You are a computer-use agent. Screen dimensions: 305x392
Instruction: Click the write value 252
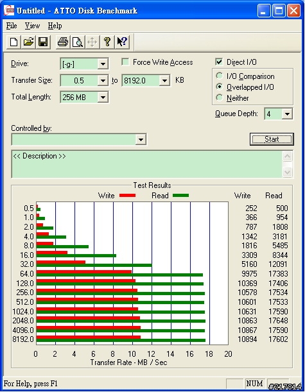tap(251, 209)
